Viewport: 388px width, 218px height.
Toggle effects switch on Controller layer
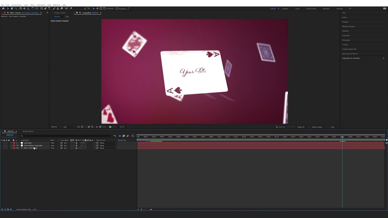coord(83,143)
